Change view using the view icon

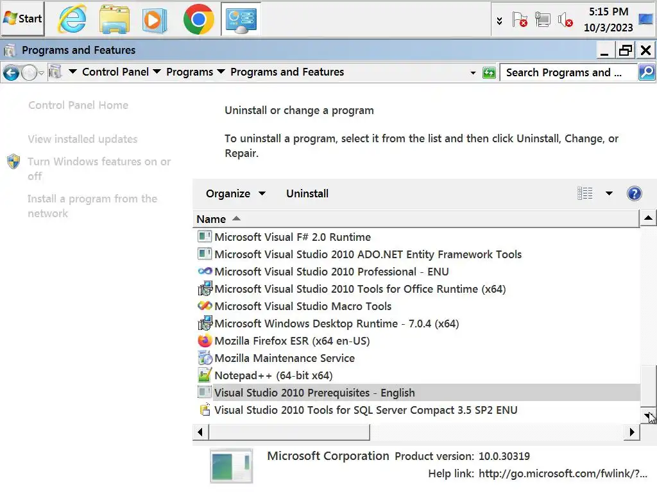click(585, 193)
